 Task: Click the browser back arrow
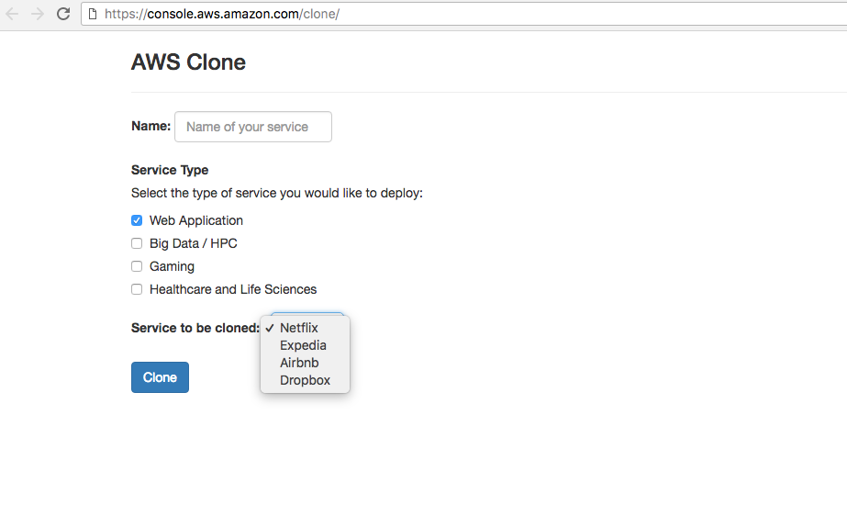point(12,14)
